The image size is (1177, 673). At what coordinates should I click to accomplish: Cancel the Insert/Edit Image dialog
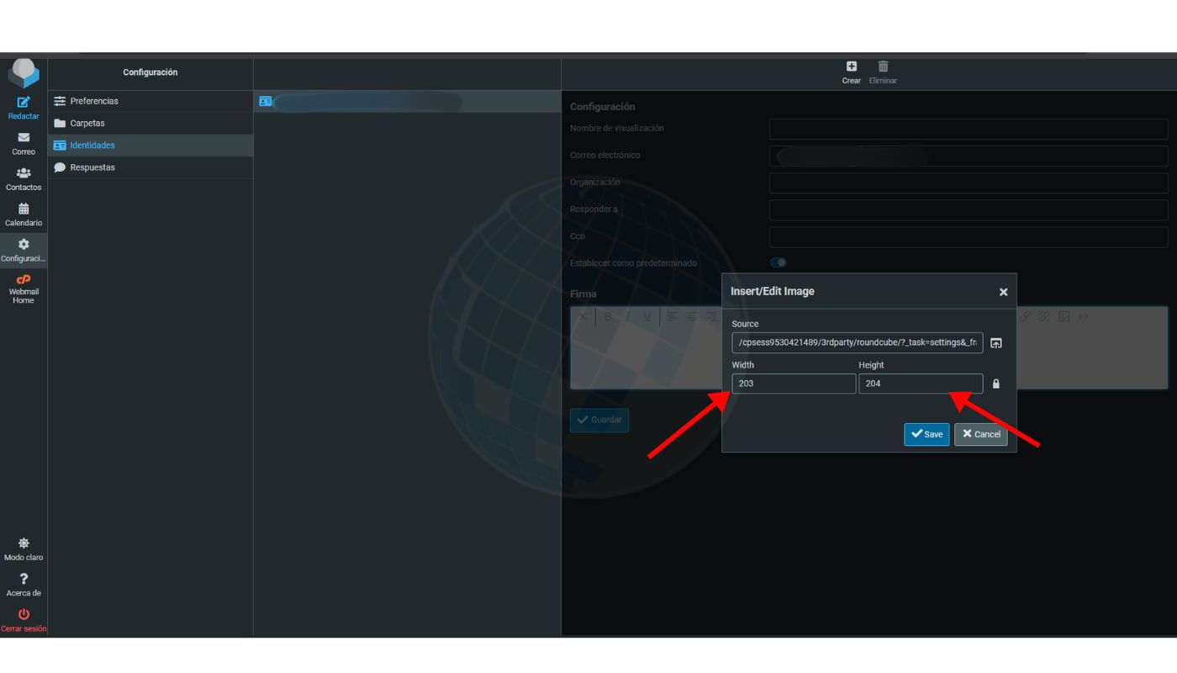pyautogui.click(x=980, y=434)
